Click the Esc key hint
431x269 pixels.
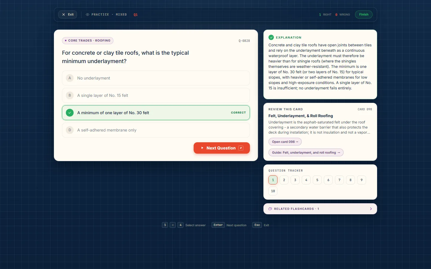click(257, 225)
